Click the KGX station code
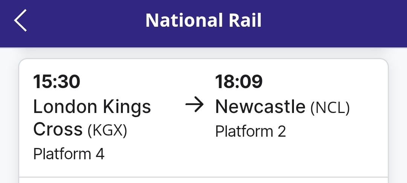407x183 pixels. 107,131
